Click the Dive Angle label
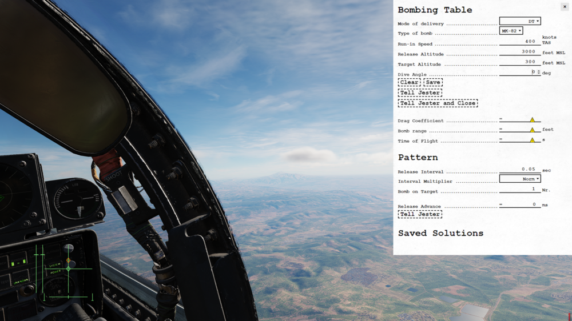This screenshot has width=572, height=321. pyautogui.click(x=412, y=74)
